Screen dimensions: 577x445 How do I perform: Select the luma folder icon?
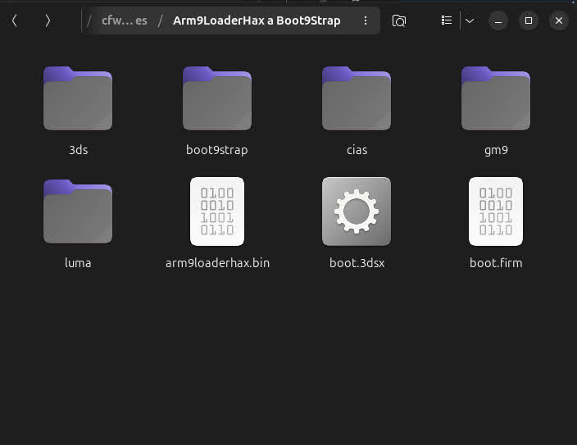[x=78, y=211]
